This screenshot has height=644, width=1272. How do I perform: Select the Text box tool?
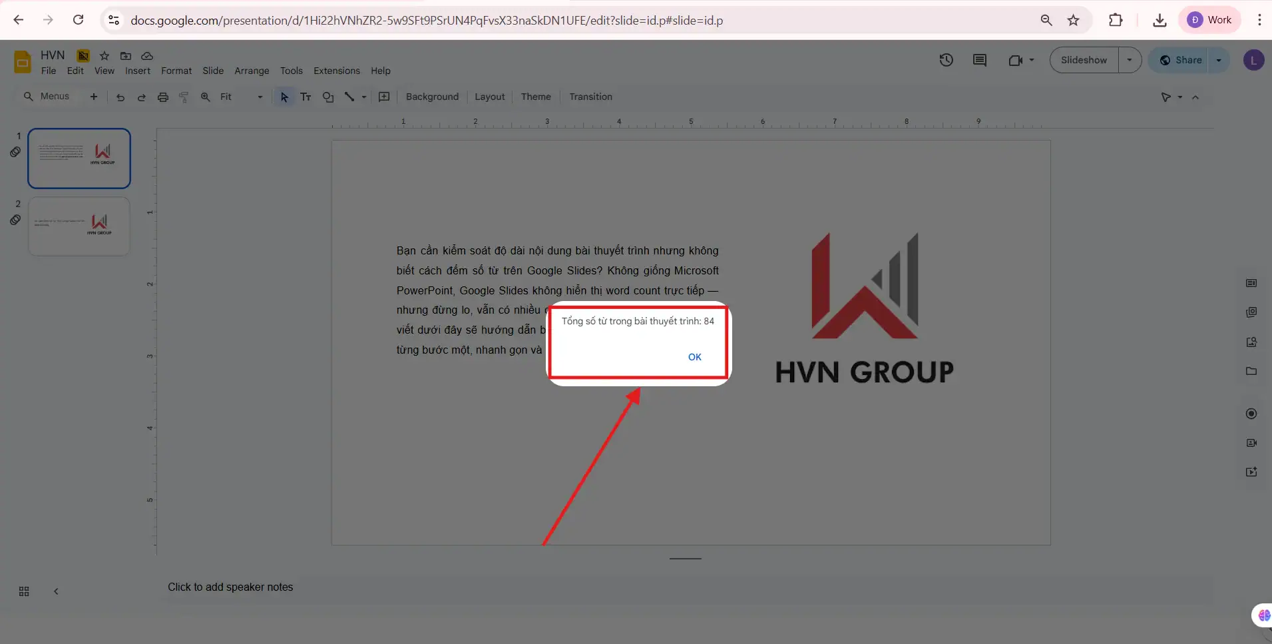click(306, 97)
